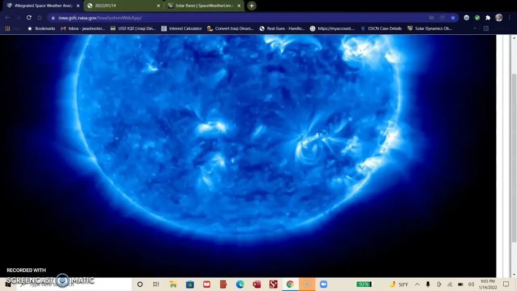Screen dimensions: 517x291
Task: Open the 50°F weather widget on the taskbar
Action: pyautogui.click(x=399, y=285)
